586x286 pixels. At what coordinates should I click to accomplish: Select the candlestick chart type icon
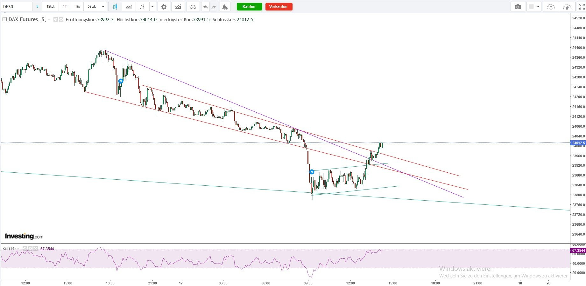tap(115, 7)
